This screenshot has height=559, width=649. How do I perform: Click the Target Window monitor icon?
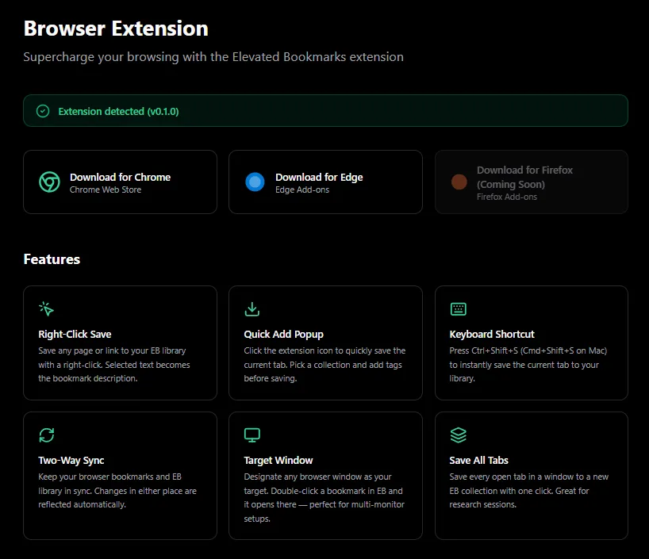point(252,435)
